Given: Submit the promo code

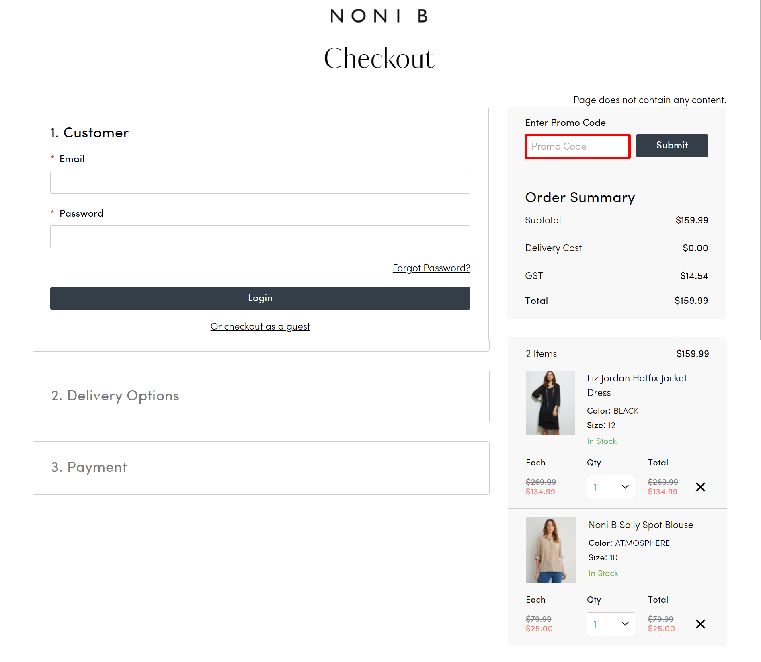Looking at the screenshot, I should tap(672, 146).
